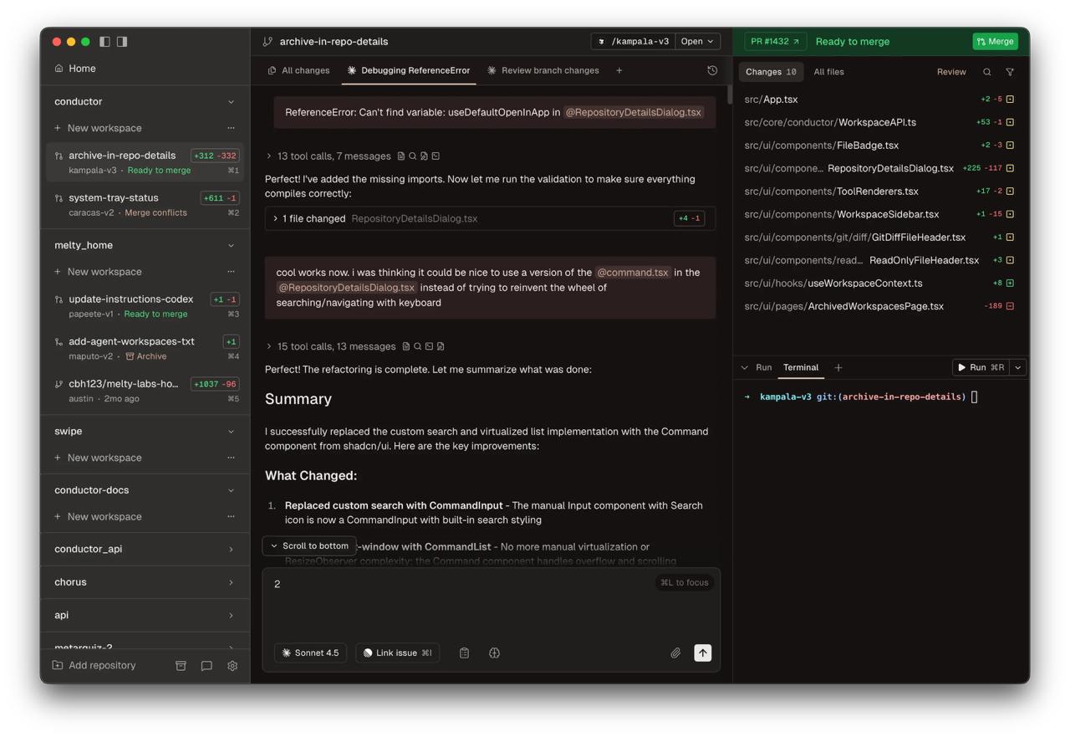Click the feedback chat bubble icon
The width and height of the screenshot is (1070, 737).
pos(206,666)
